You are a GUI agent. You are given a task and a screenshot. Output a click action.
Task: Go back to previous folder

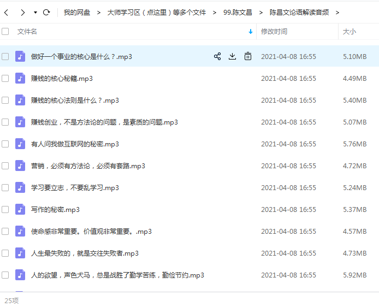point(7,13)
